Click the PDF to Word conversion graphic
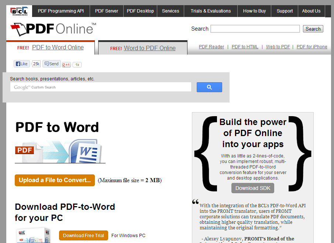Screen dimensions: 334x243 (x=60, y=151)
